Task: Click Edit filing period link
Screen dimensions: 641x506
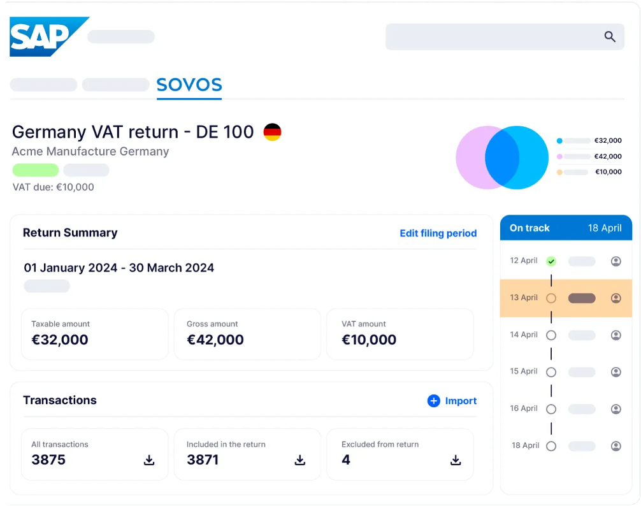Action: click(438, 233)
